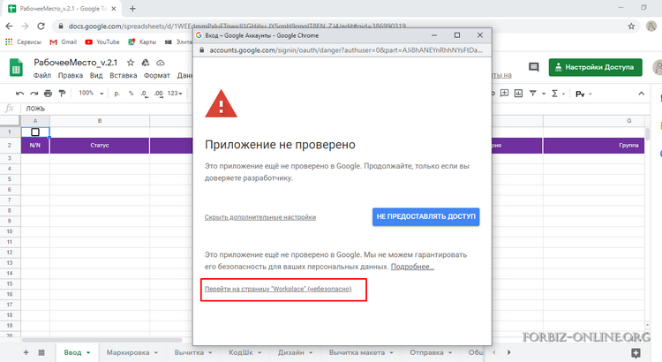Viewport: 662px width, 362px height.
Task: Toggle the checkbox in cell A1
Action: click(35, 132)
